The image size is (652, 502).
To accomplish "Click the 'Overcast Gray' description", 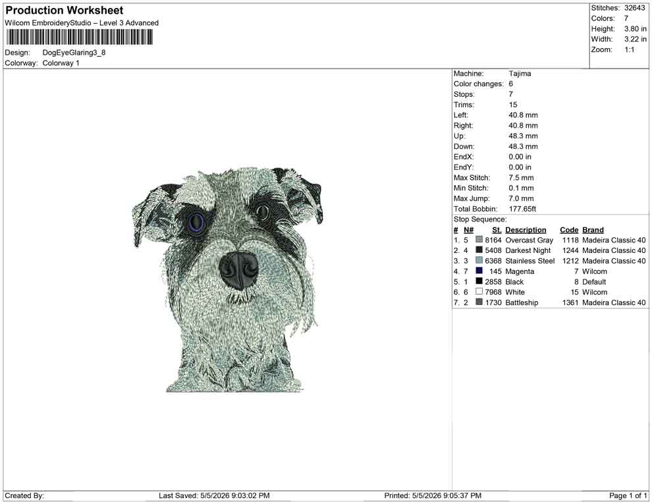I will point(529,240).
